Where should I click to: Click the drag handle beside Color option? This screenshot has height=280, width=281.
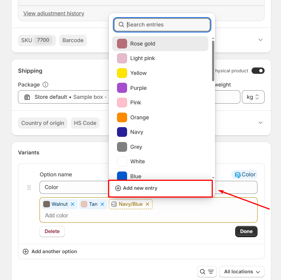[x=29, y=188]
